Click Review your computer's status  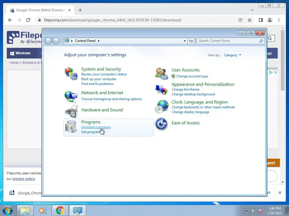pyautogui.click(x=104, y=74)
